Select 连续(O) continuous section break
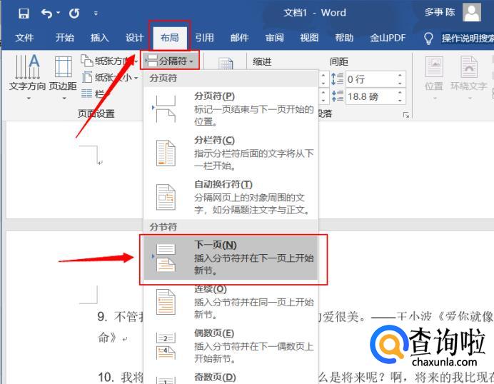Screen dimensions: 494x384 pyautogui.click(x=231, y=302)
